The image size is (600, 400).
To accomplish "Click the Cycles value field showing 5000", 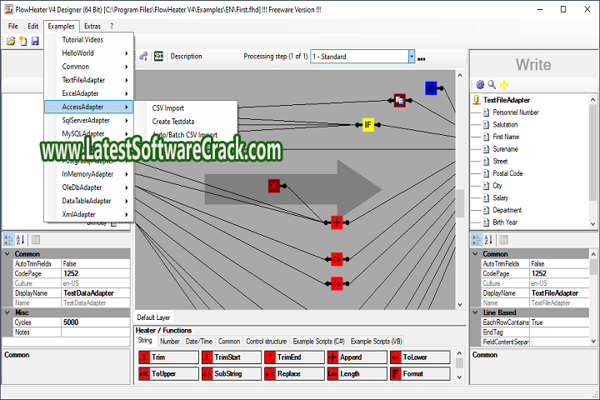I will 95,322.
